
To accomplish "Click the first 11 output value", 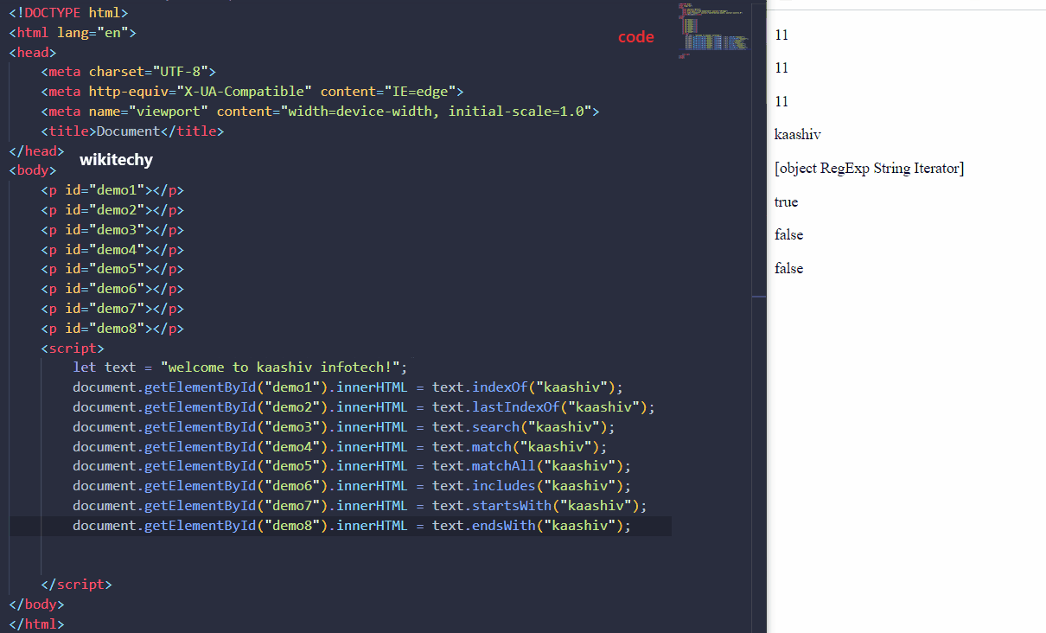I will pyautogui.click(x=781, y=35).
